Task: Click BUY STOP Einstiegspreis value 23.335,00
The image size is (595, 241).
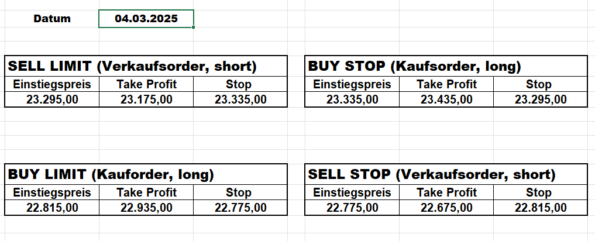Action: coord(352,99)
